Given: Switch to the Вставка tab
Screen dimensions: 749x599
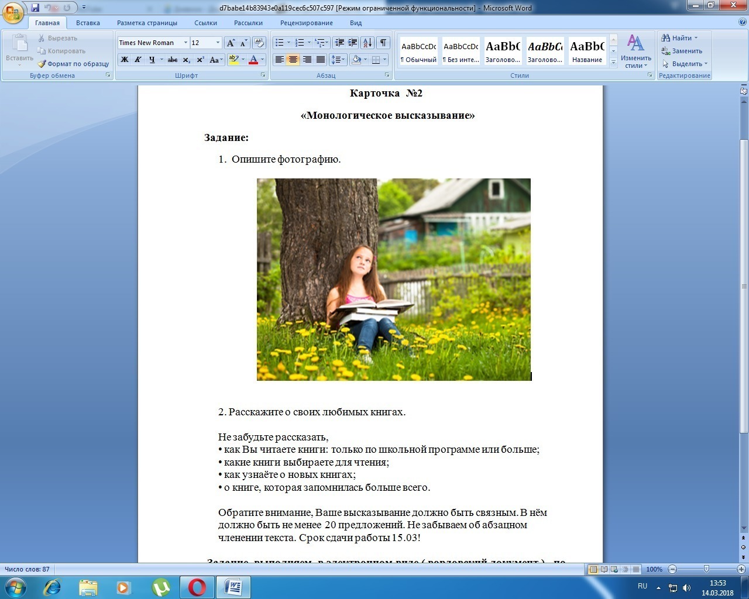Looking at the screenshot, I should click(88, 23).
